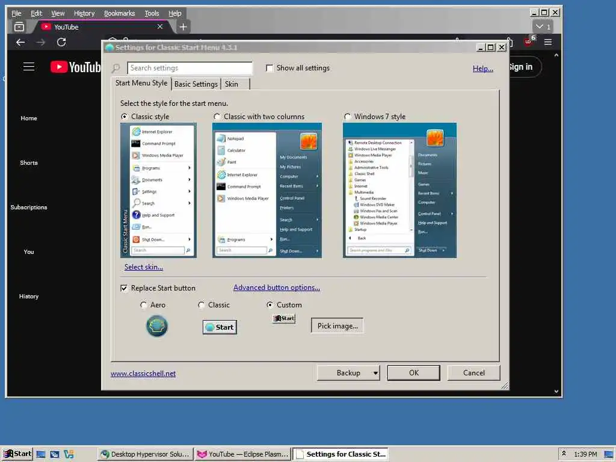The image size is (616, 462).
Task: Open the browser tab manager icon
Action: (x=19, y=27)
